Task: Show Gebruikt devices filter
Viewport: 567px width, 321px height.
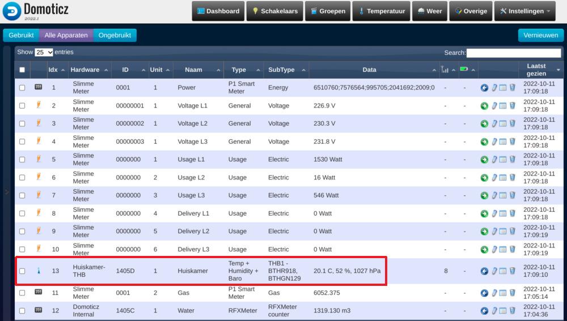Action: 21,36
